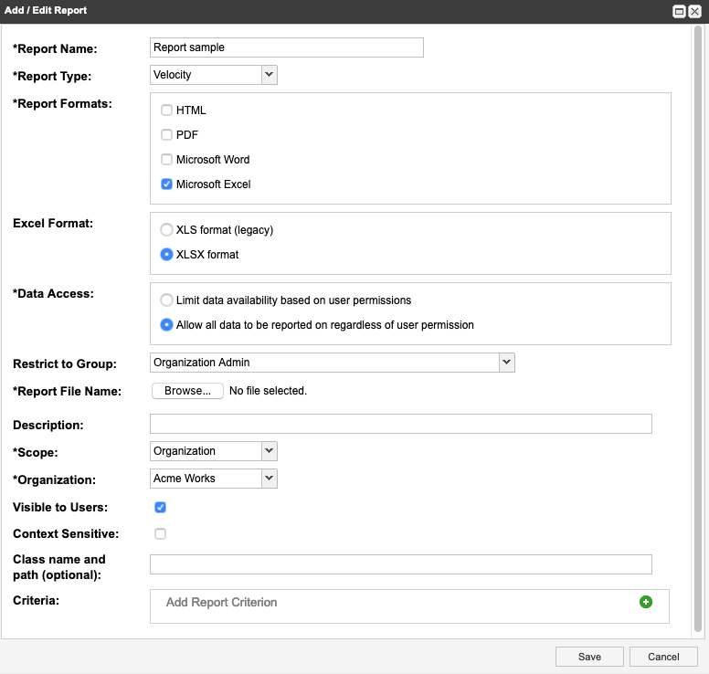Toggle the Visible to Users checkbox
The height and width of the screenshot is (674, 709).
[x=161, y=508]
